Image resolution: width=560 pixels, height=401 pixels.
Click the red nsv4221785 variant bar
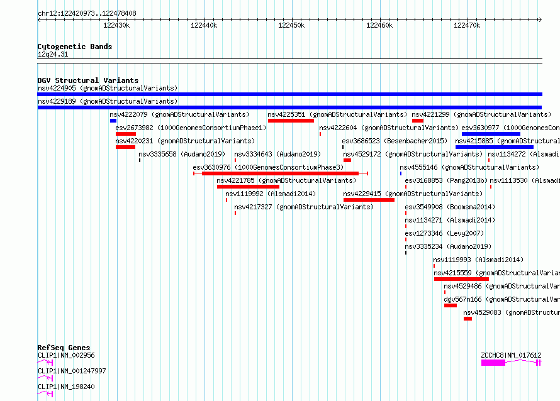coord(248,187)
